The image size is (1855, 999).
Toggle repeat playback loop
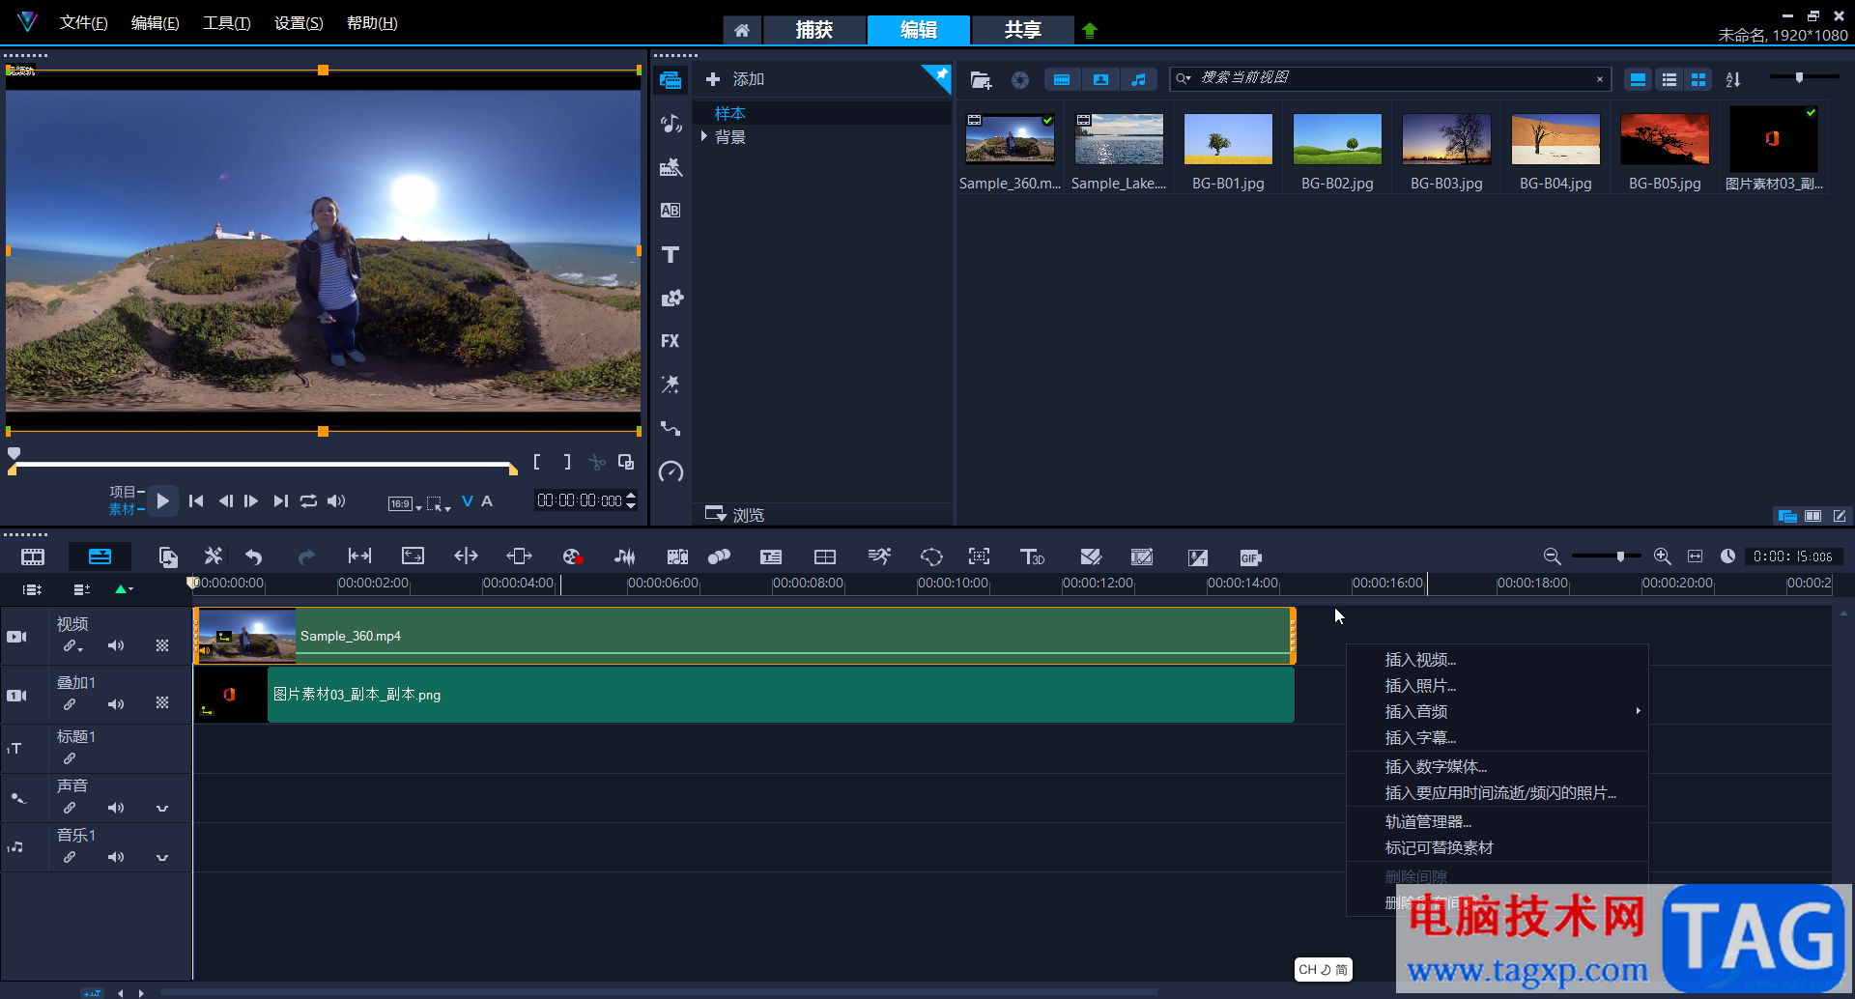click(x=308, y=500)
